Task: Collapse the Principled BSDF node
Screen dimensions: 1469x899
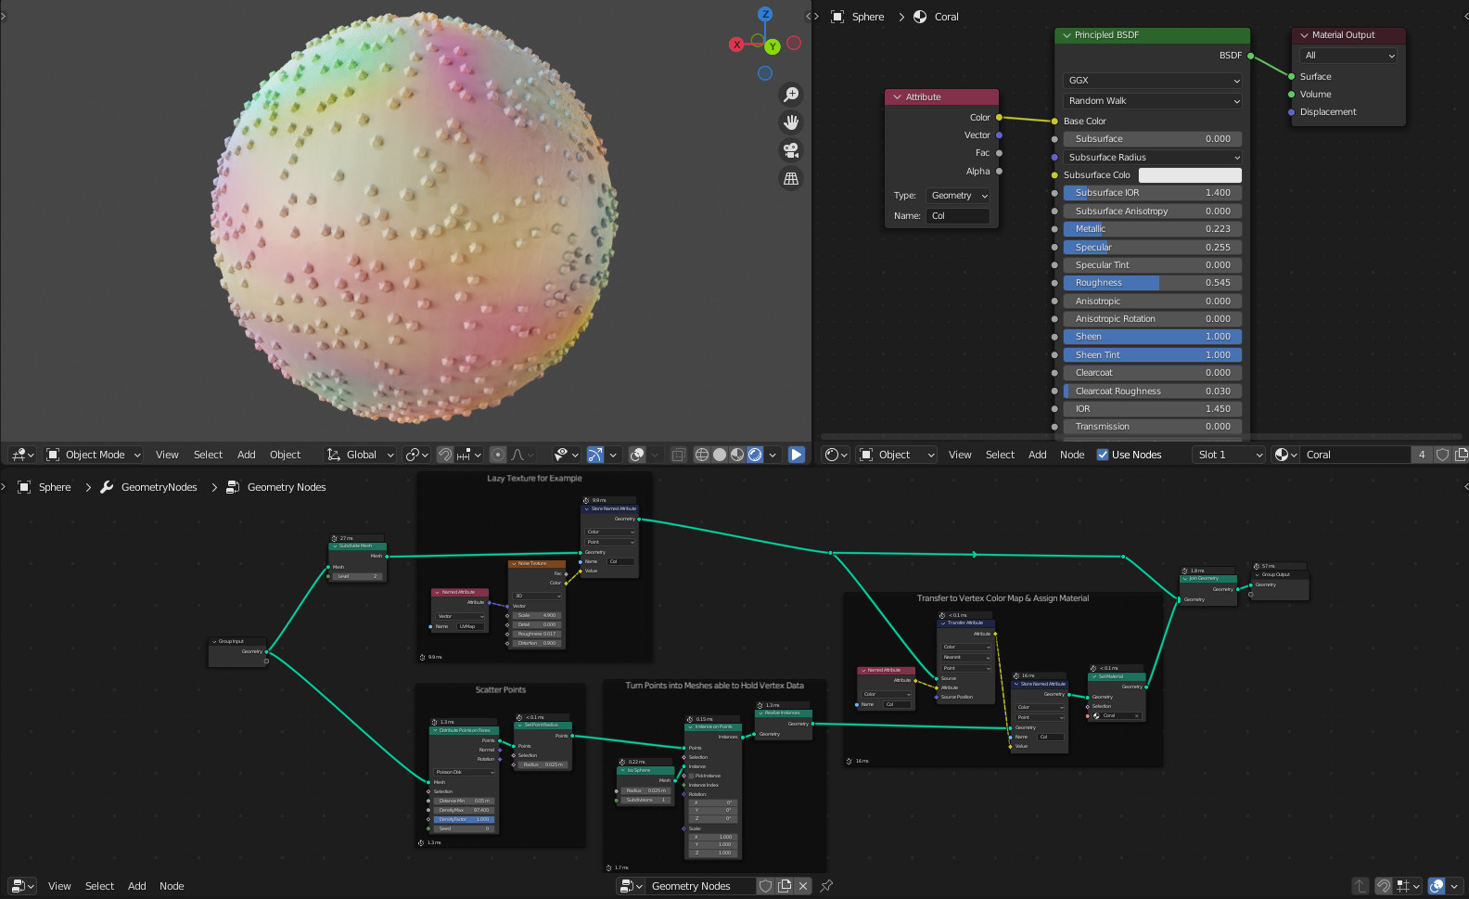Action: (1067, 35)
